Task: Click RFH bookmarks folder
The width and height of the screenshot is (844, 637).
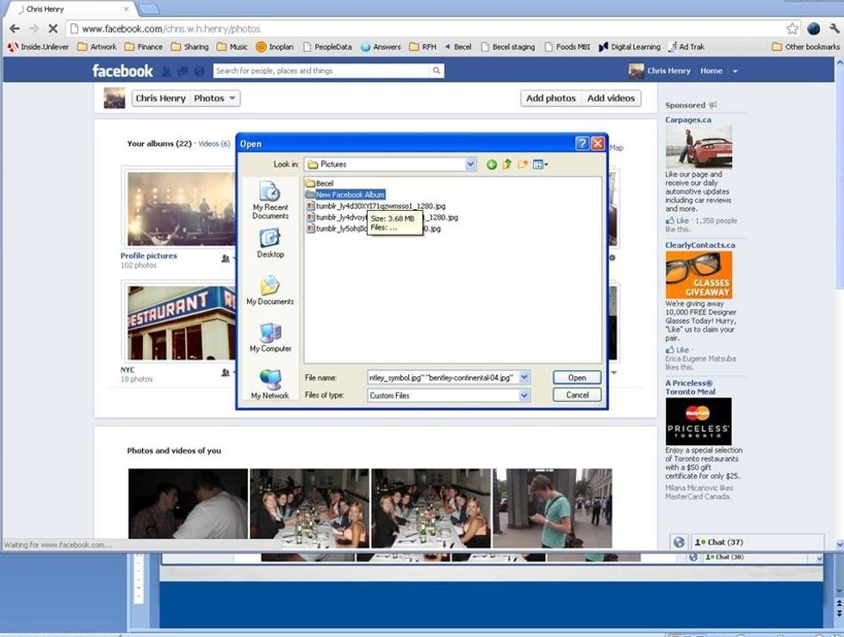Action: coord(423,46)
